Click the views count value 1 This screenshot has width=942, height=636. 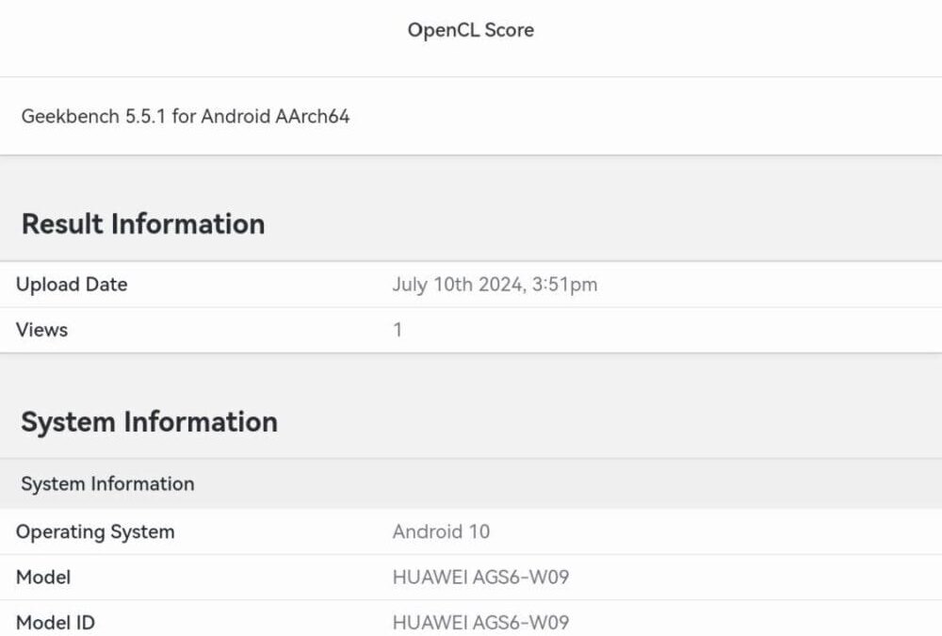398,330
